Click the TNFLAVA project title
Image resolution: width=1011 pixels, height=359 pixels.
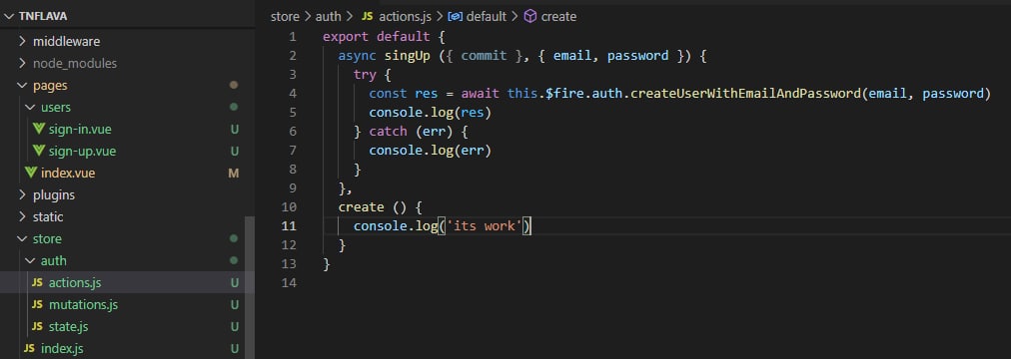click(43, 16)
